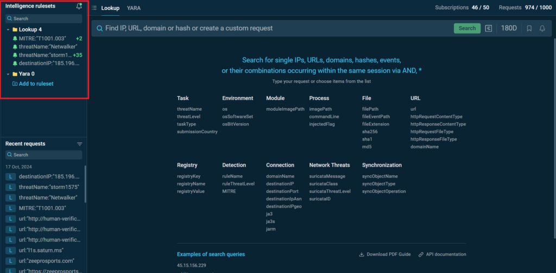Click the list menu icon left of Lookup tab

[94, 8]
